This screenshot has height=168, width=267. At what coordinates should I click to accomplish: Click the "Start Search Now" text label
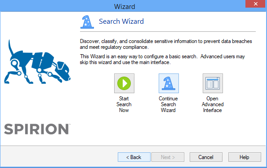pyautogui.click(x=124, y=104)
